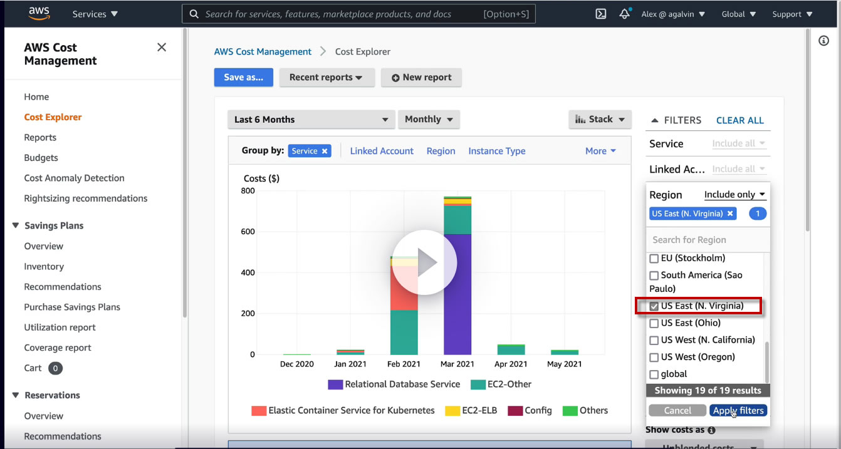Viewport: 841px width, 449px height.
Task: Click the Show costs as info icon
Action: point(711,430)
